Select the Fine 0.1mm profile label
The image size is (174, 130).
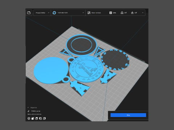pos(96,13)
